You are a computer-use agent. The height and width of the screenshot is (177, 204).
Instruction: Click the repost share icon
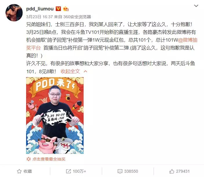coord(68,171)
